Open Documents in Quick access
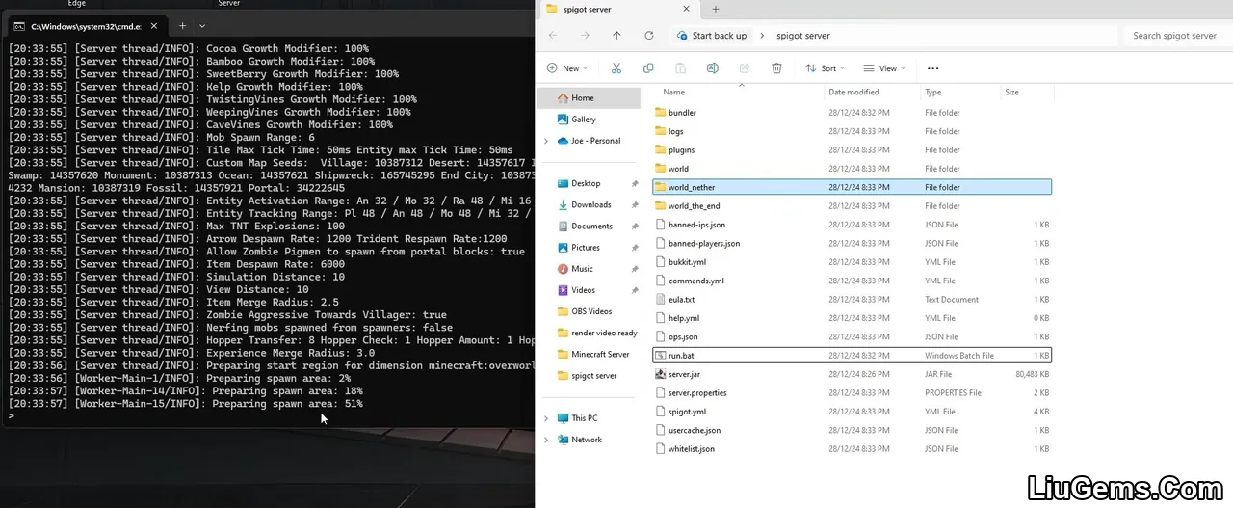This screenshot has width=1233, height=508. click(x=591, y=227)
